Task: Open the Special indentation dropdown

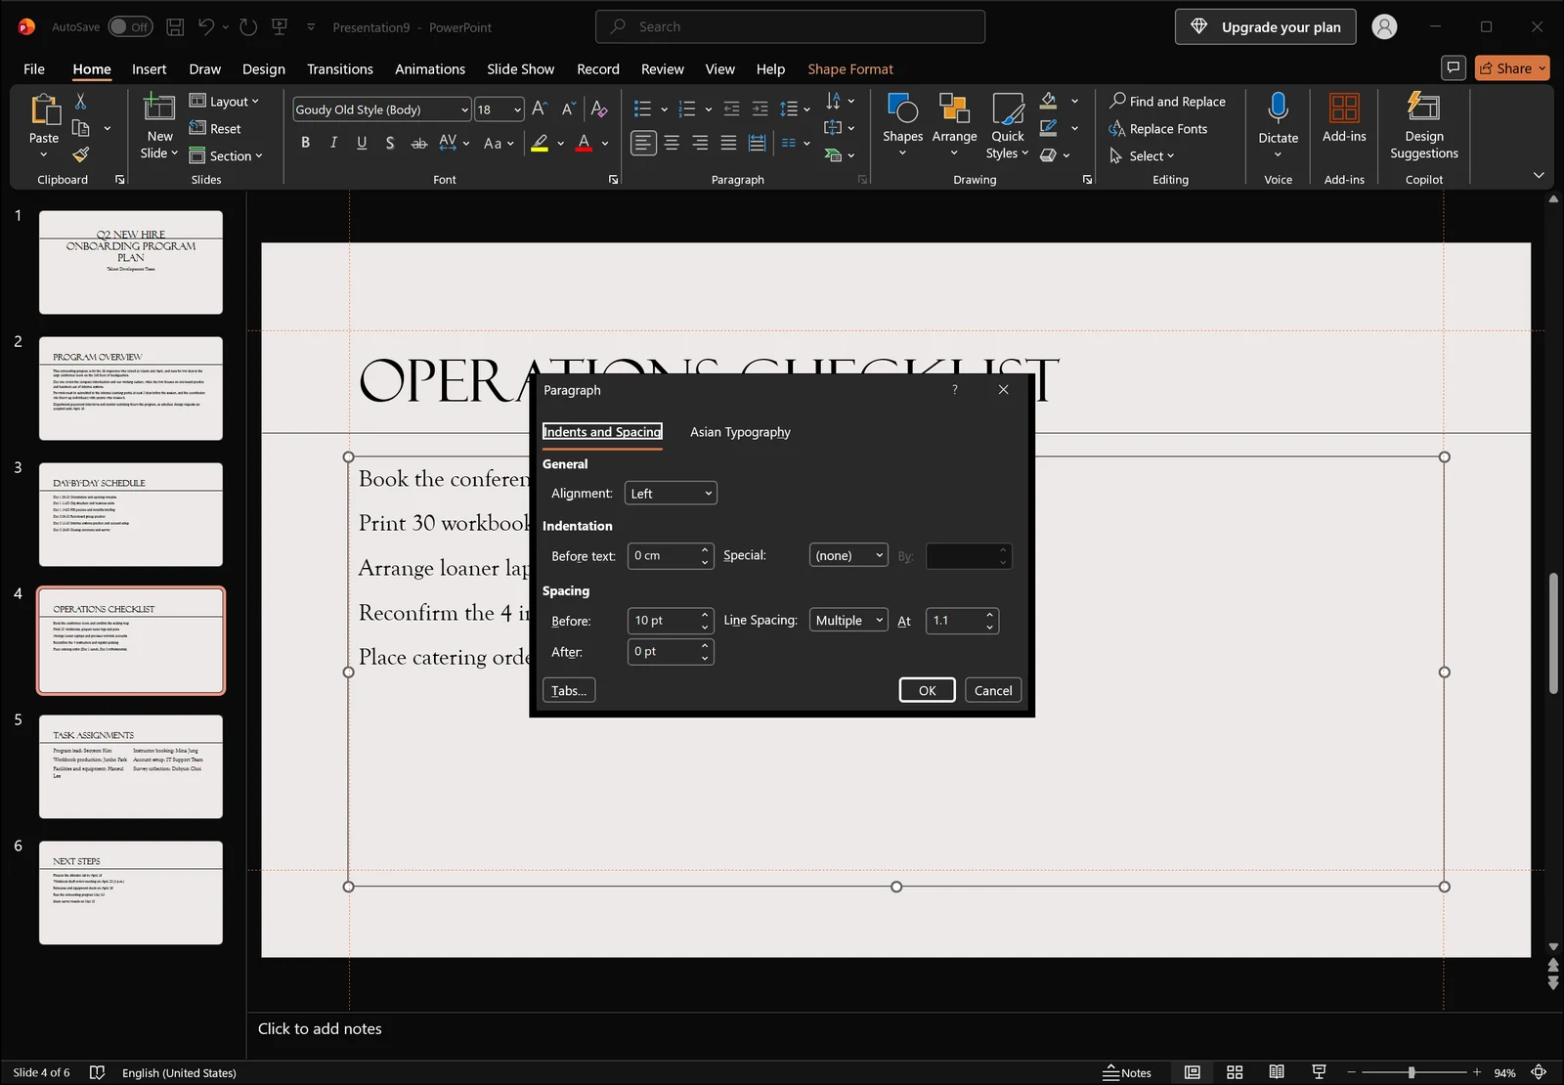Action: point(848,555)
